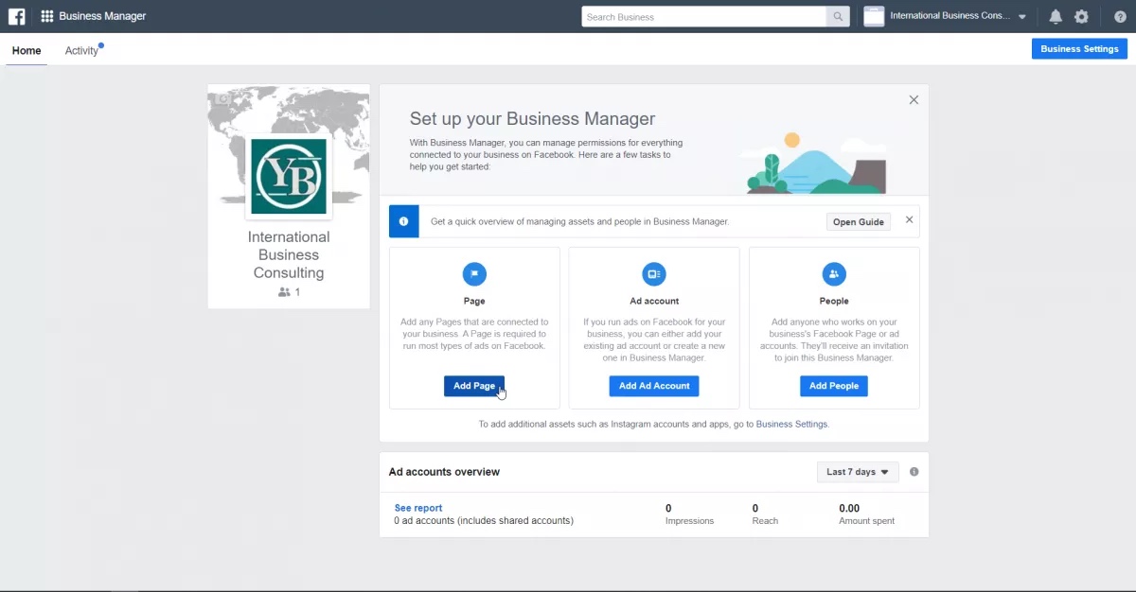Click the Ad accounts overview info icon
Screen dimensions: 1136x592
click(x=914, y=472)
